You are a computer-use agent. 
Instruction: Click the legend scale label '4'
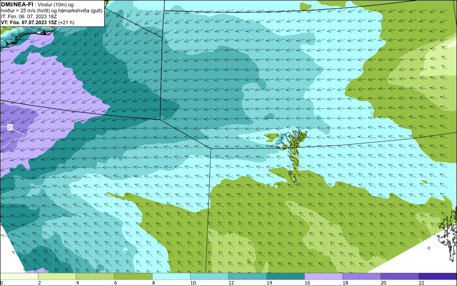(x=78, y=283)
